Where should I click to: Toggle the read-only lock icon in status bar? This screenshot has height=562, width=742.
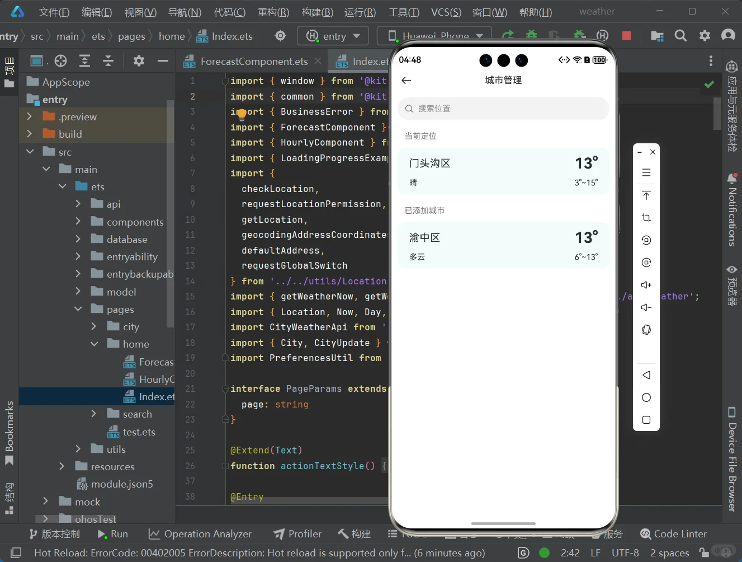click(704, 552)
